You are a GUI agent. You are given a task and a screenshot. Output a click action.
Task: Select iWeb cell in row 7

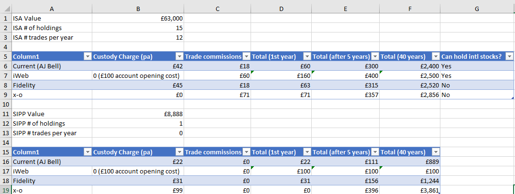coord(52,76)
